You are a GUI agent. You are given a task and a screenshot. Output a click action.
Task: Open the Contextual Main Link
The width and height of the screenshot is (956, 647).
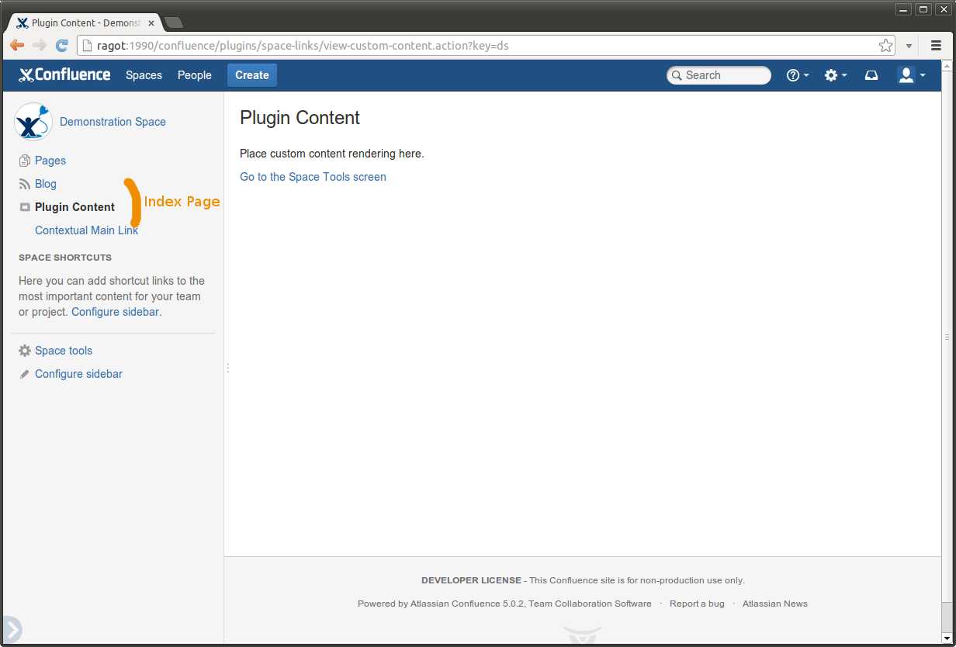click(86, 230)
